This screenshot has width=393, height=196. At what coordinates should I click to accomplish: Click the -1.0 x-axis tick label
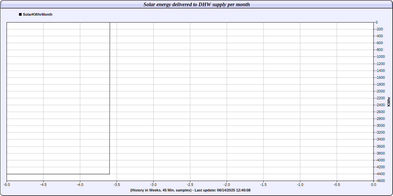300,185
